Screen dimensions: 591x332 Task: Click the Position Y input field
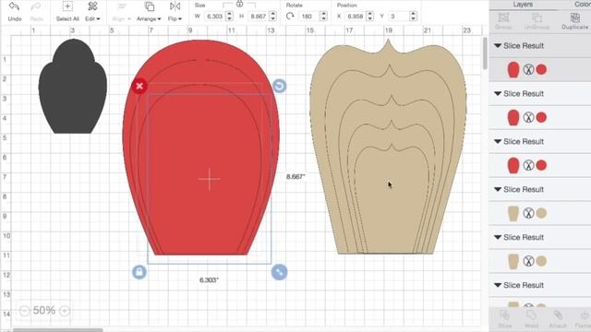coord(398,17)
